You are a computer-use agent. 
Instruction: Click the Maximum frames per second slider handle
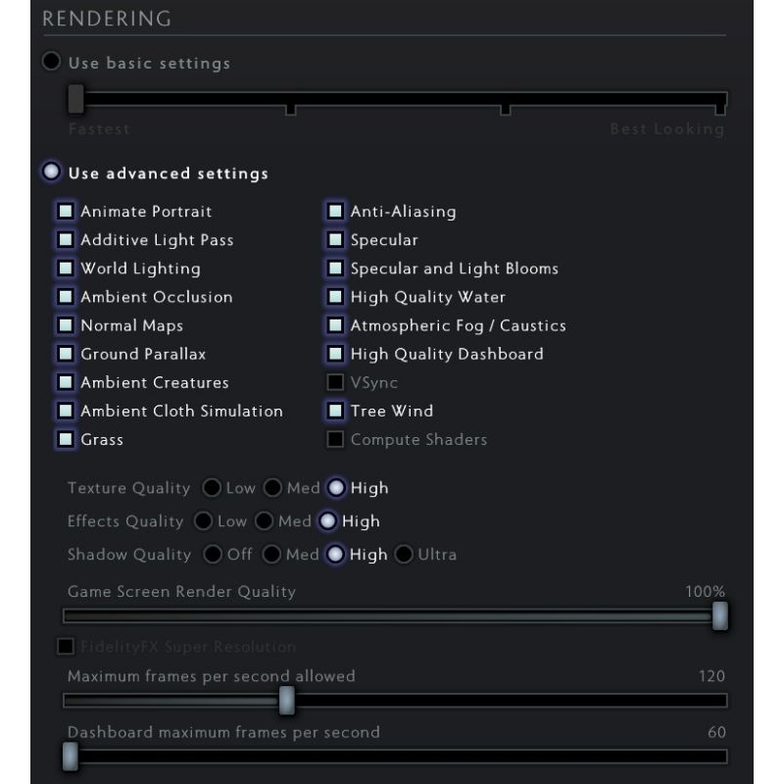287,700
